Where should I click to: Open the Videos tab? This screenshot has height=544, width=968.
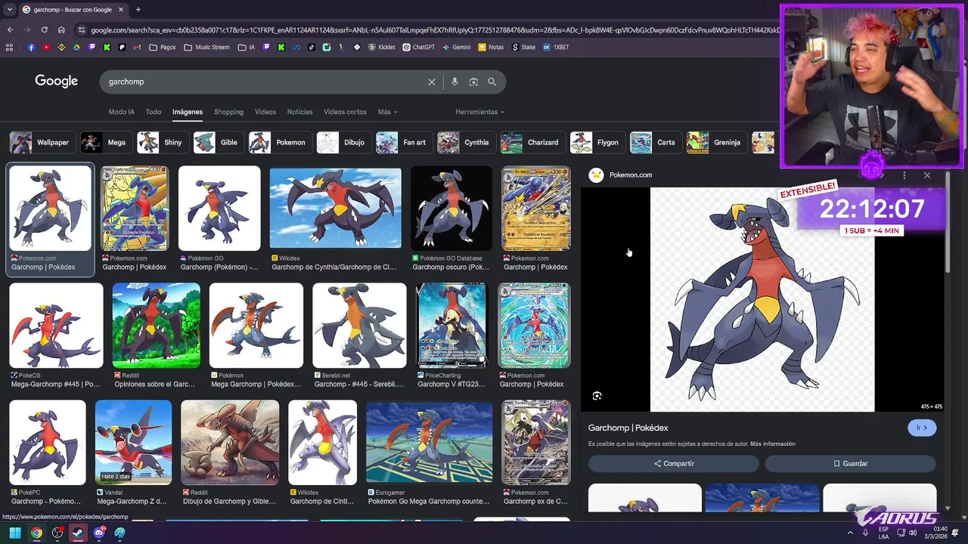point(265,112)
